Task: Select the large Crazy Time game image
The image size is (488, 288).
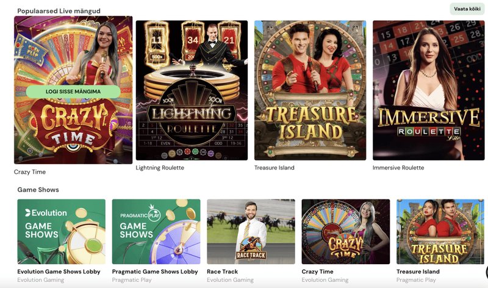Action: [73, 90]
